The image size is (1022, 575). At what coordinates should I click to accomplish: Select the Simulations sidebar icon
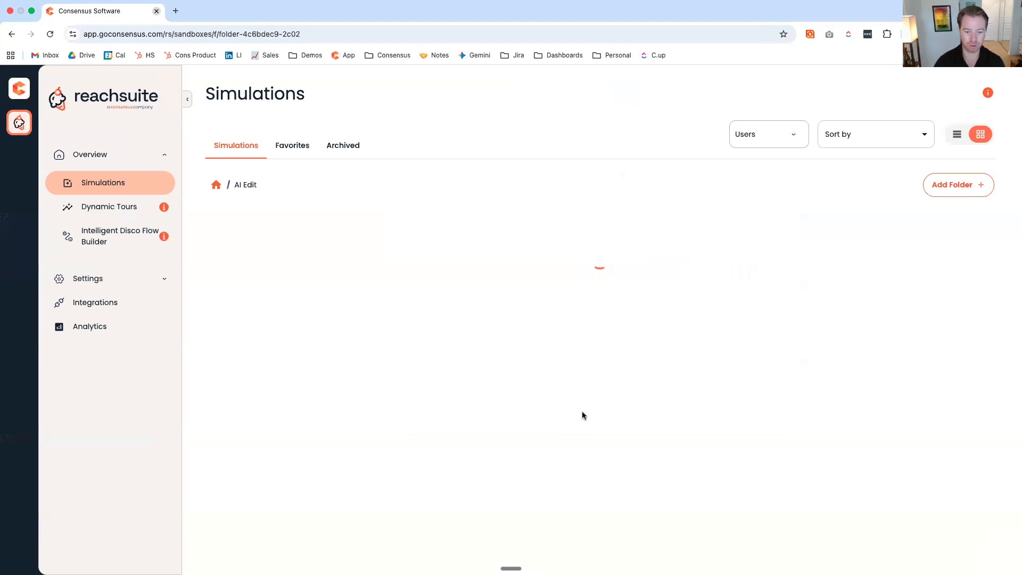coord(67,183)
